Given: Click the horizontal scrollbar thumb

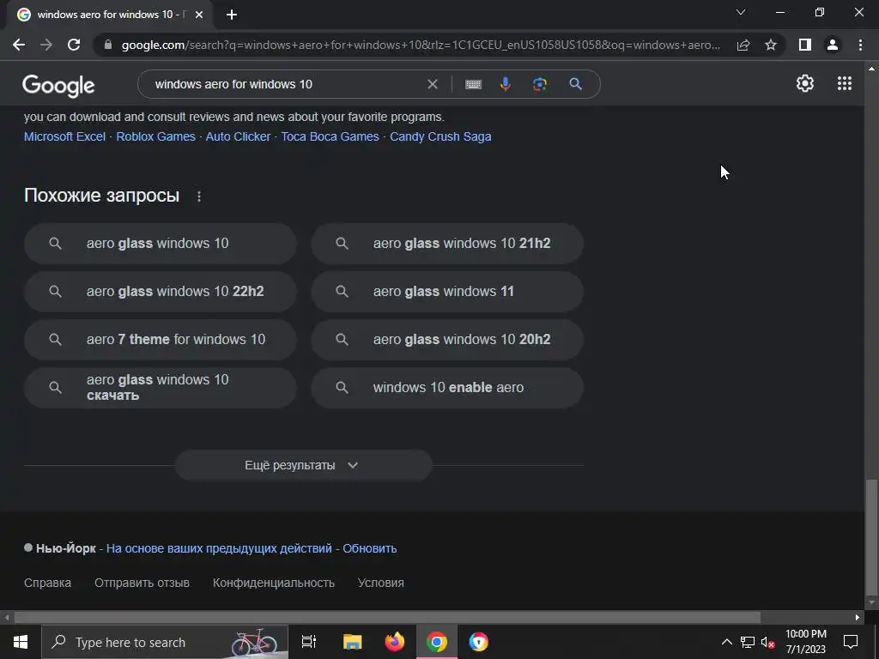Looking at the screenshot, I should (387, 618).
